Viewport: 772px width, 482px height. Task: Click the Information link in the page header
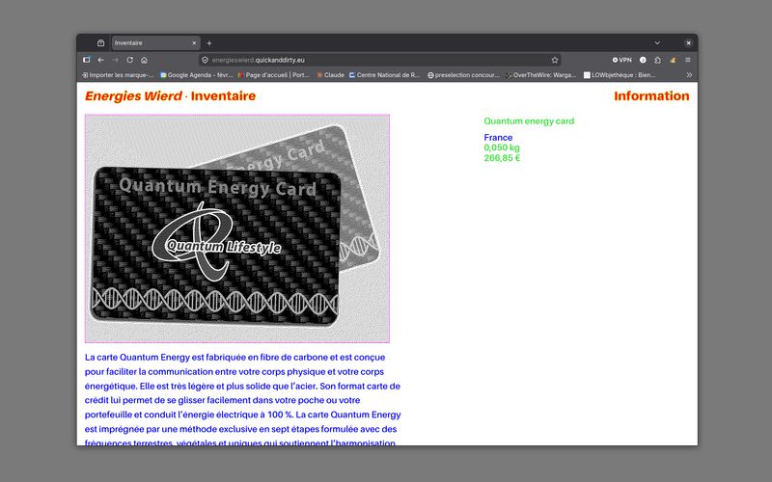651,96
